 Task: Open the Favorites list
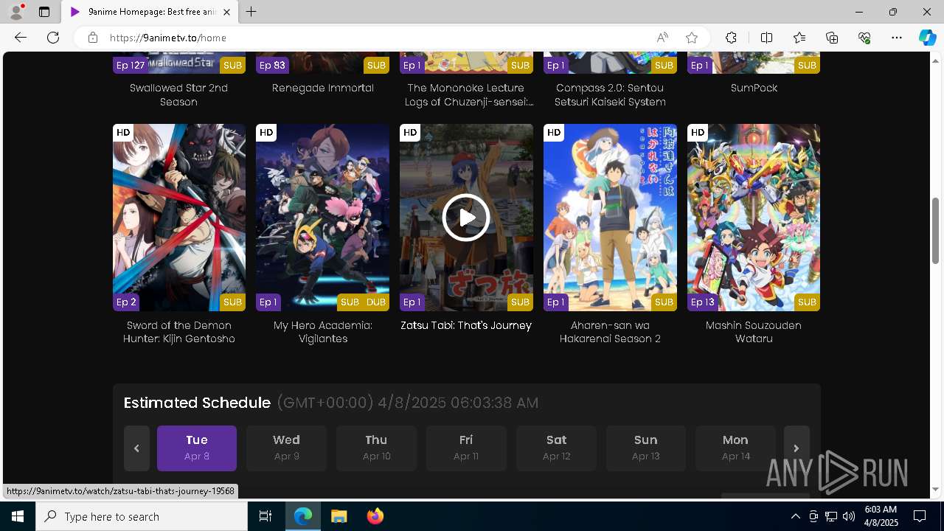pos(799,38)
